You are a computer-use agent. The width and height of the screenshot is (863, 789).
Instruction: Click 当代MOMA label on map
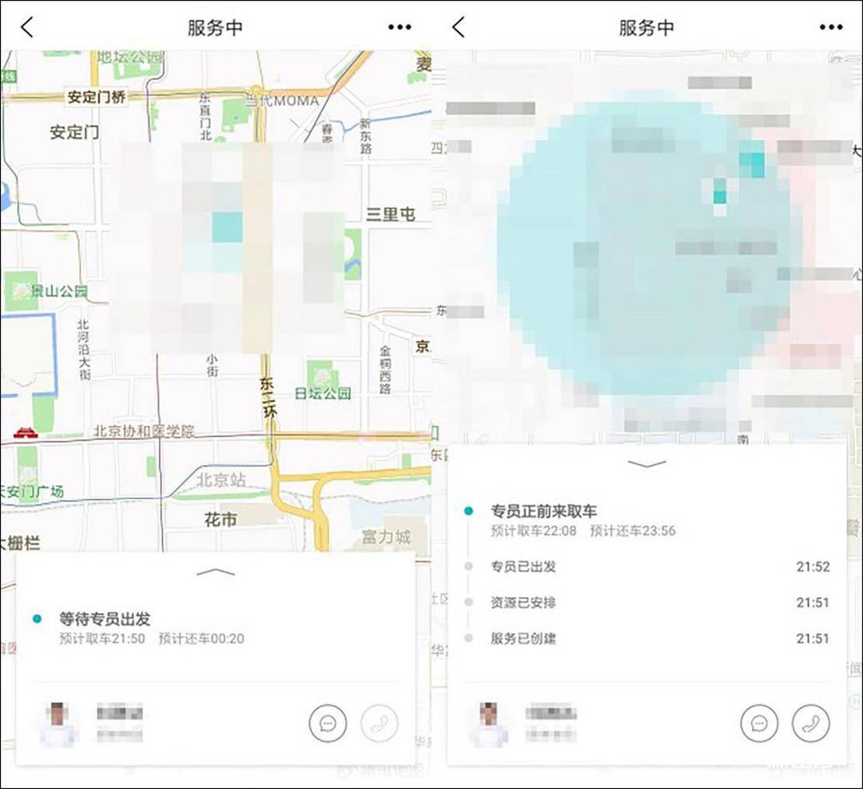[282, 101]
